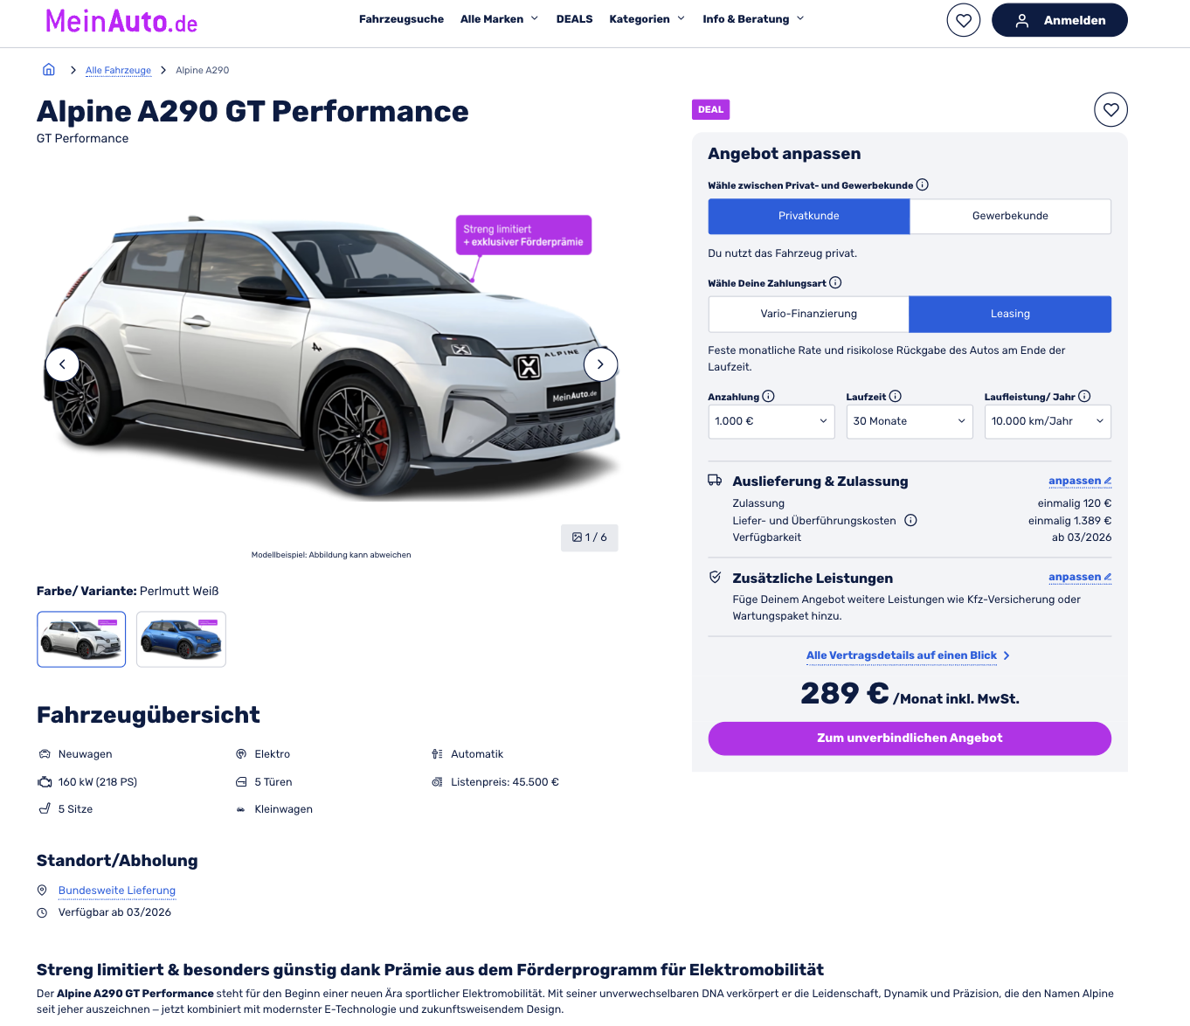Click info icon for Liefer- und Überführungskosten
This screenshot has width=1190, height=1026.
910,520
